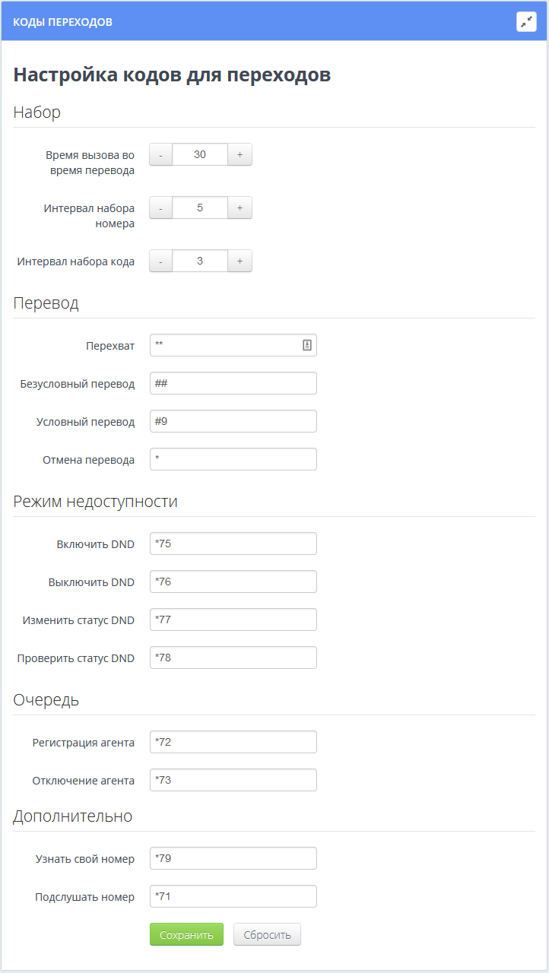
Task: Click the Регистрация агента code field
Action: pos(233,742)
